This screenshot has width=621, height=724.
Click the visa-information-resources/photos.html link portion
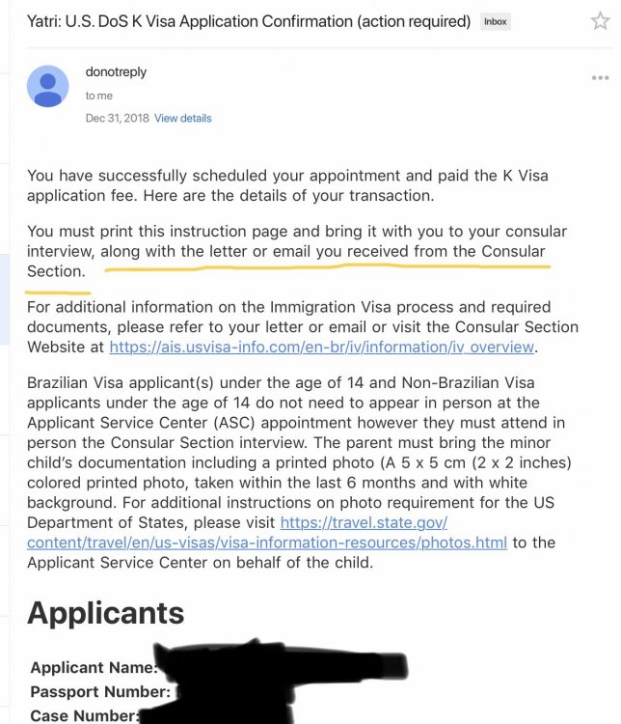267,543
